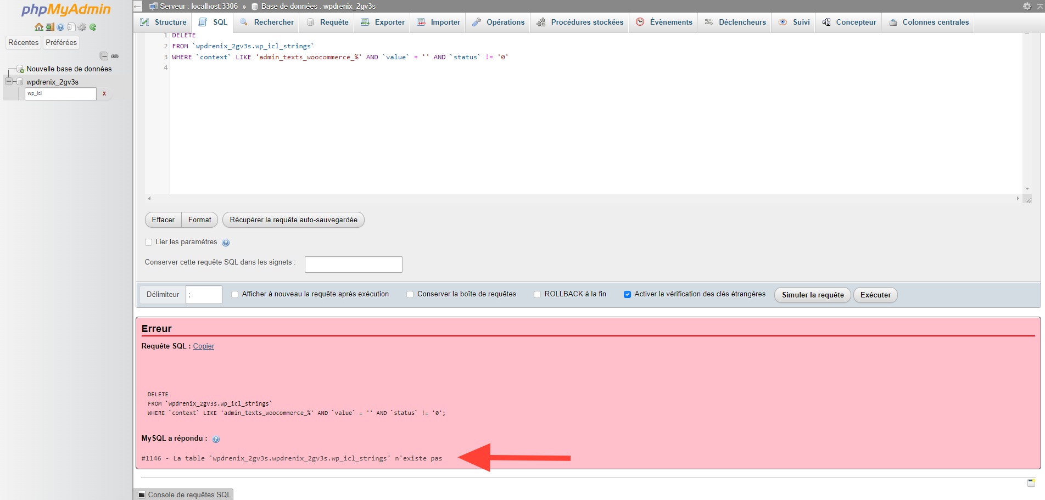This screenshot has width=1045, height=500.
Task: Collapse the left navigation panel arrow
Action: (x=138, y=7)
